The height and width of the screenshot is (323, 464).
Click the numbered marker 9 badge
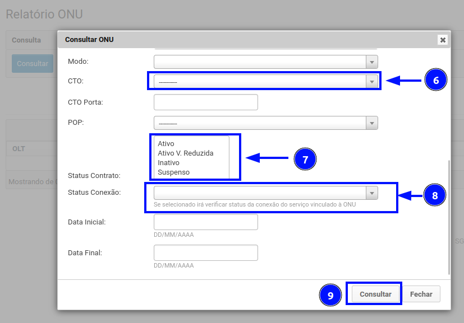[330, 295]
